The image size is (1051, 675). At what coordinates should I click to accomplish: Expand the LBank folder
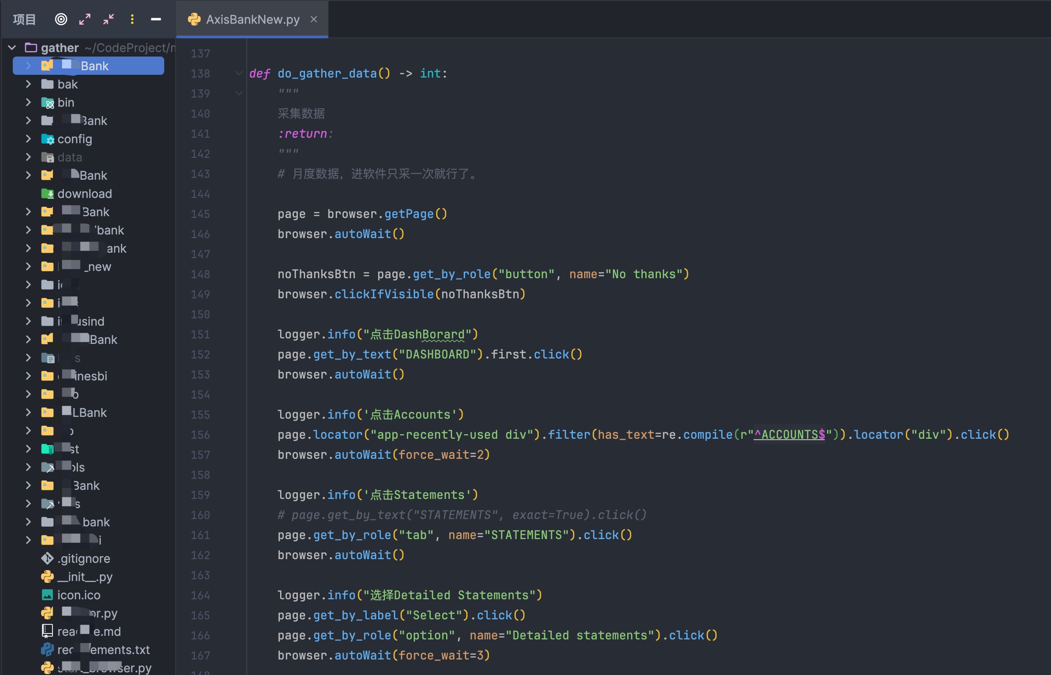coord(28,412)
